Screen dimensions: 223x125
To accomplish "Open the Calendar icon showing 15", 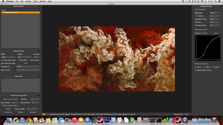I will coord(42,120).
